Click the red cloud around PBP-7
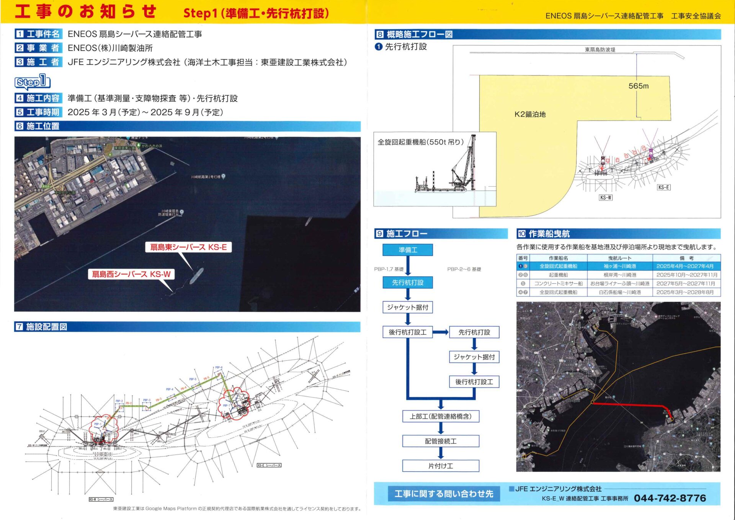The width and height of the screenshot is (735, 520). tap(234, 403)
